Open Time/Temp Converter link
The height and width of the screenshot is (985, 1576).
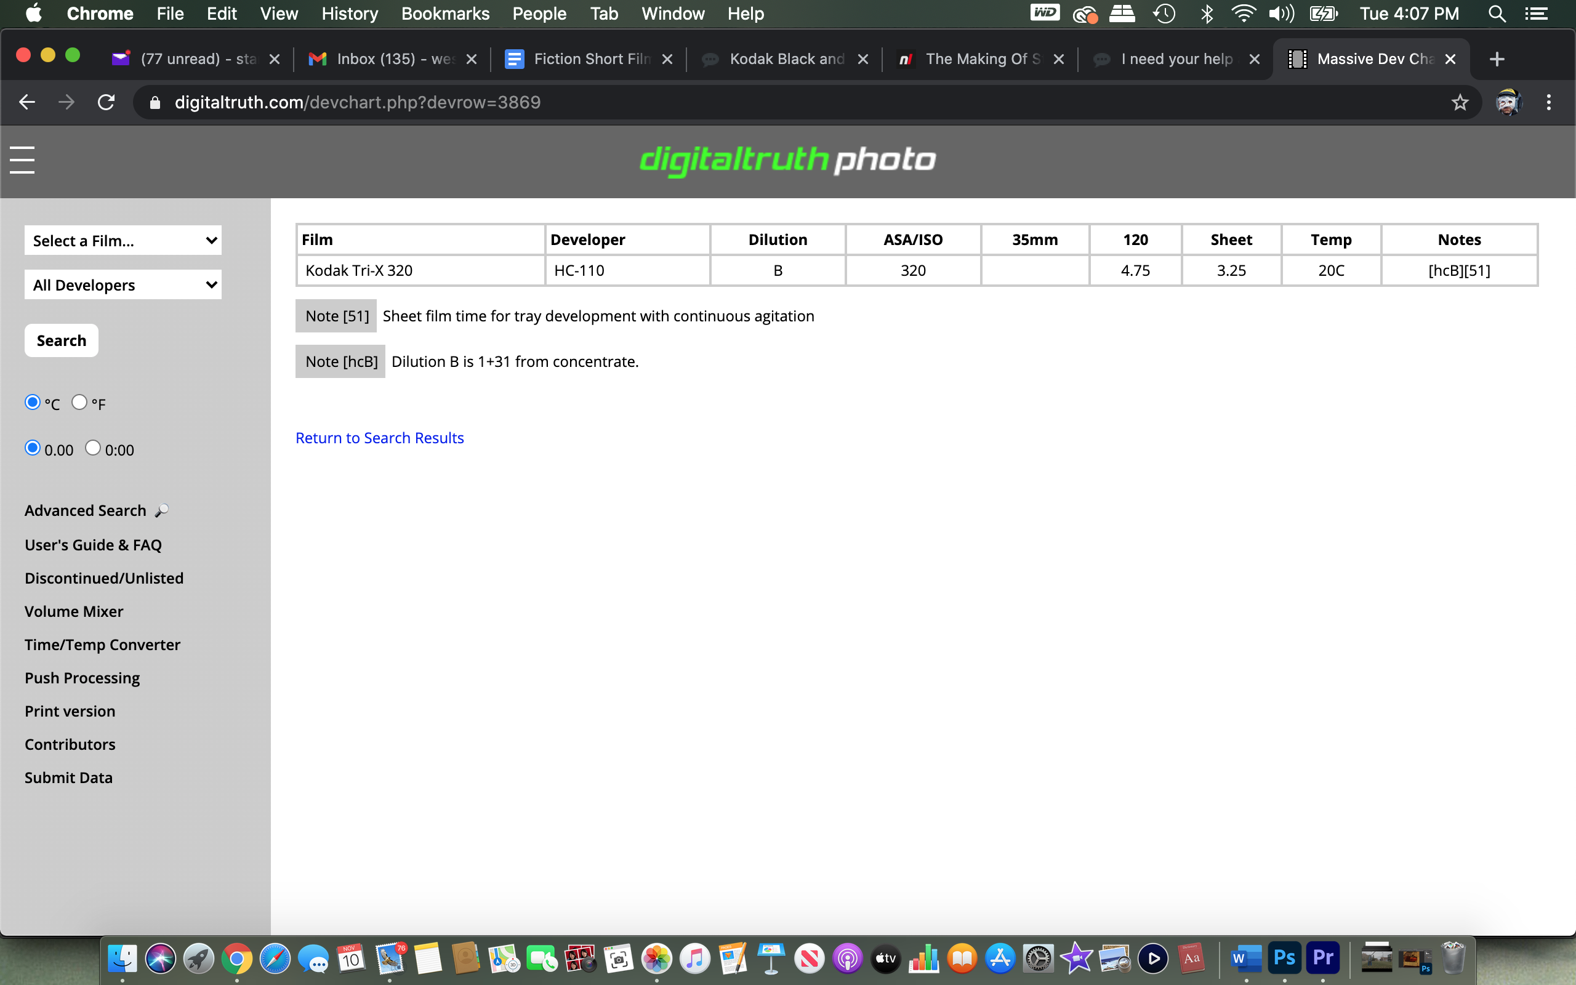pos(102,645)
